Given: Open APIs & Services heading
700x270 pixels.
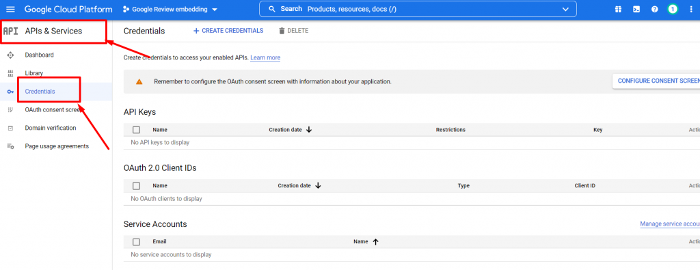Looking at the screenshot, I should 53,31.
